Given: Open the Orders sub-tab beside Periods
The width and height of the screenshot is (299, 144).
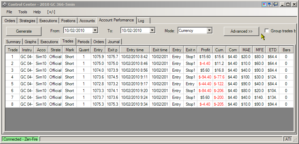Looking at the screenshot, I should pos(99,42).
